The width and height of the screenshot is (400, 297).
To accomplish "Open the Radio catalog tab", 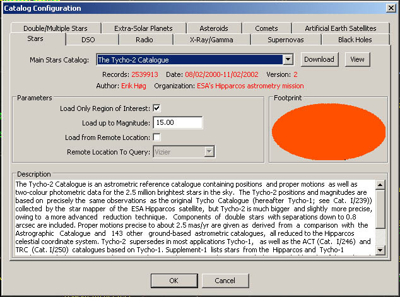I will pos(144,40).
